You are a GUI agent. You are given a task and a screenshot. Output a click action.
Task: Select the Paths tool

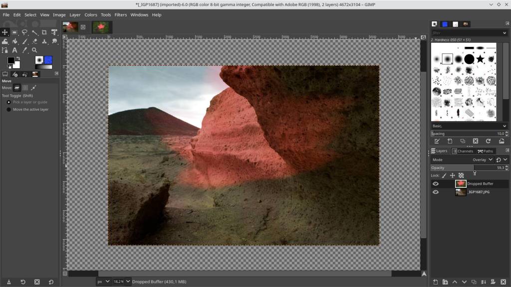tap(5, 50)
